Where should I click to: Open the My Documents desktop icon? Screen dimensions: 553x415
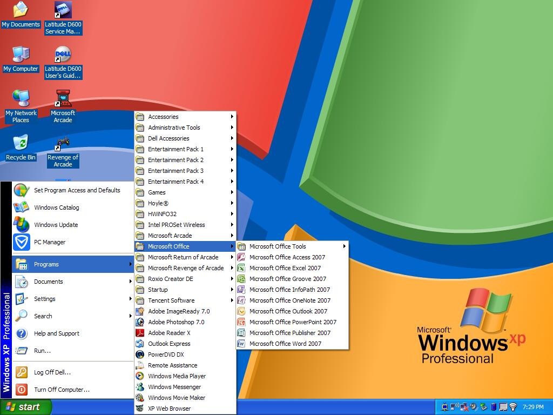click(x=21, y=15)
